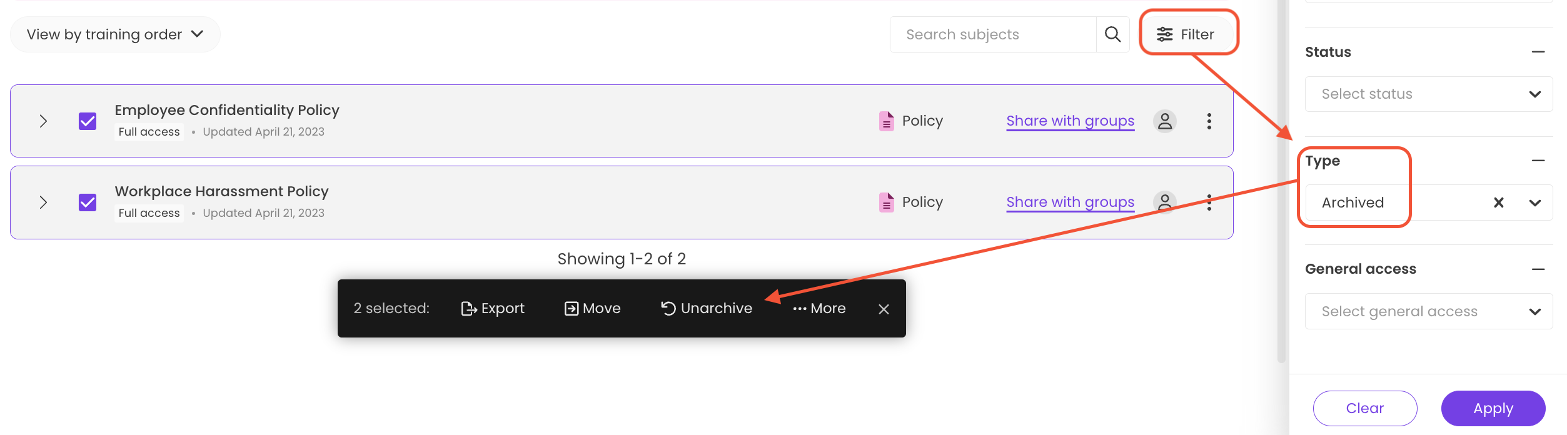Clear the Archived type selection
The width and height of the screenshot is (1567, 435).
[1499, 202]
